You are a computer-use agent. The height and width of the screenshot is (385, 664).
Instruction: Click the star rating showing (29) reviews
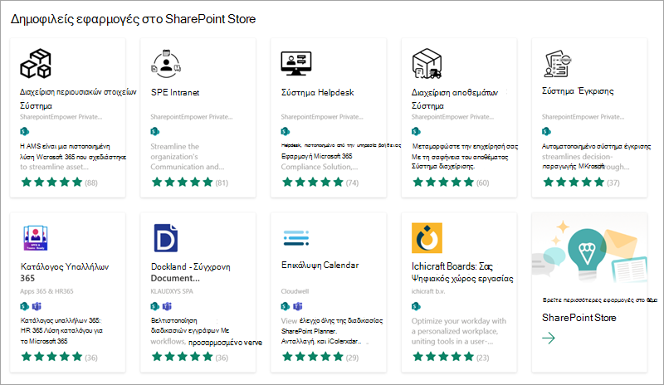click(x=320, y=357)
